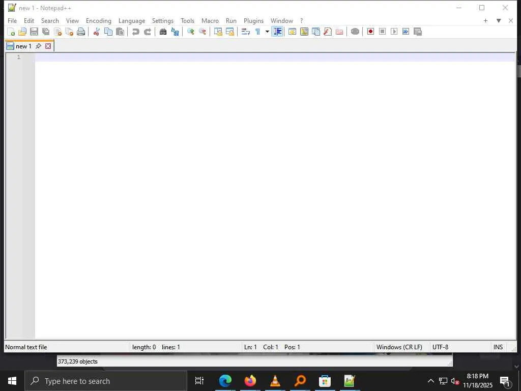
Task: Click the Playback macro icon
Action: pyautogui.click(x=394, y=32)
